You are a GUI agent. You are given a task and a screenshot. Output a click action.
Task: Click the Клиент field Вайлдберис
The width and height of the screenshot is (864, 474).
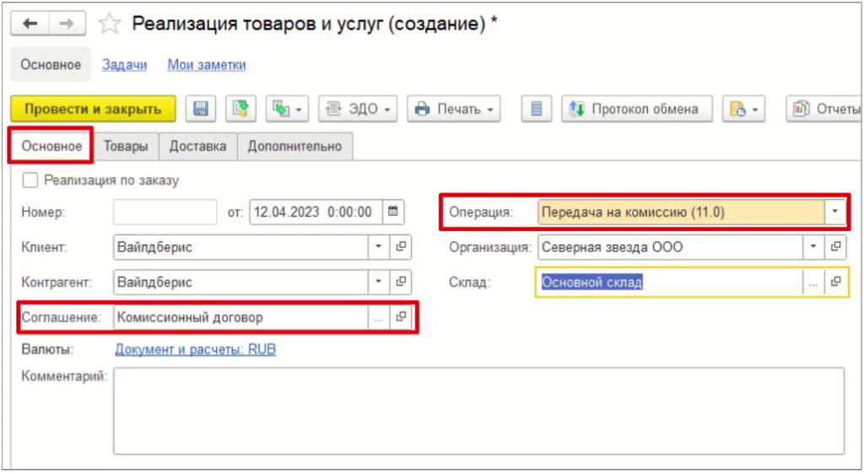[240, 247]
